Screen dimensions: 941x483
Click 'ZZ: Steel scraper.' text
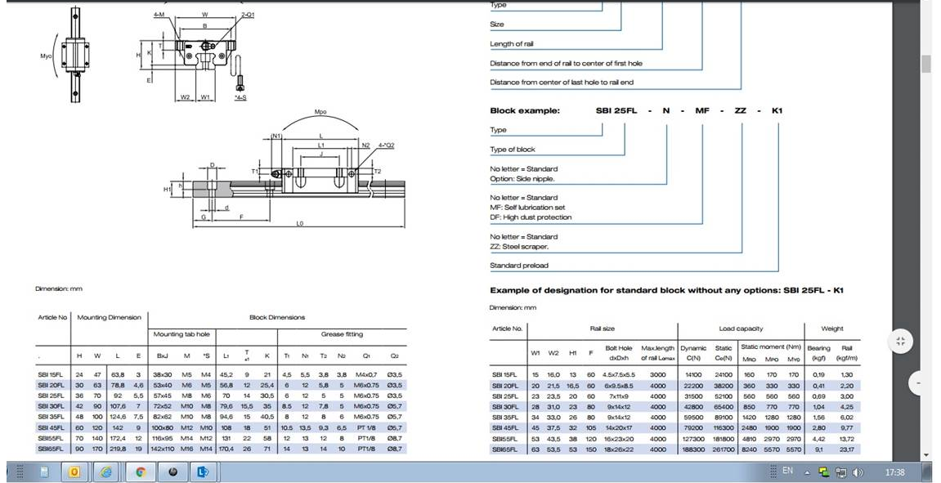click(519, 247)
